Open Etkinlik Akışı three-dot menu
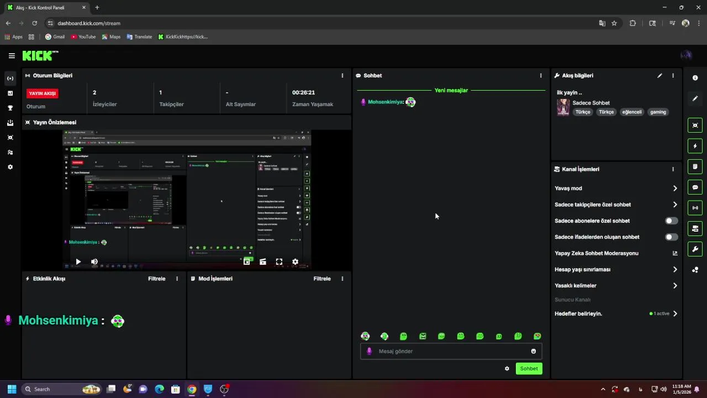This screenshot has width=707, height=398. coord(177,279)
